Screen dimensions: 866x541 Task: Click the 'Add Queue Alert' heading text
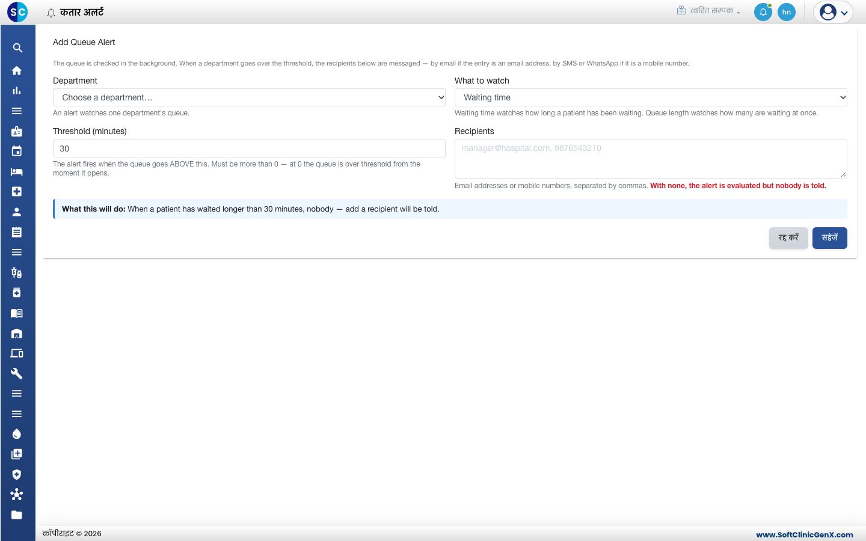pos(84,42)
